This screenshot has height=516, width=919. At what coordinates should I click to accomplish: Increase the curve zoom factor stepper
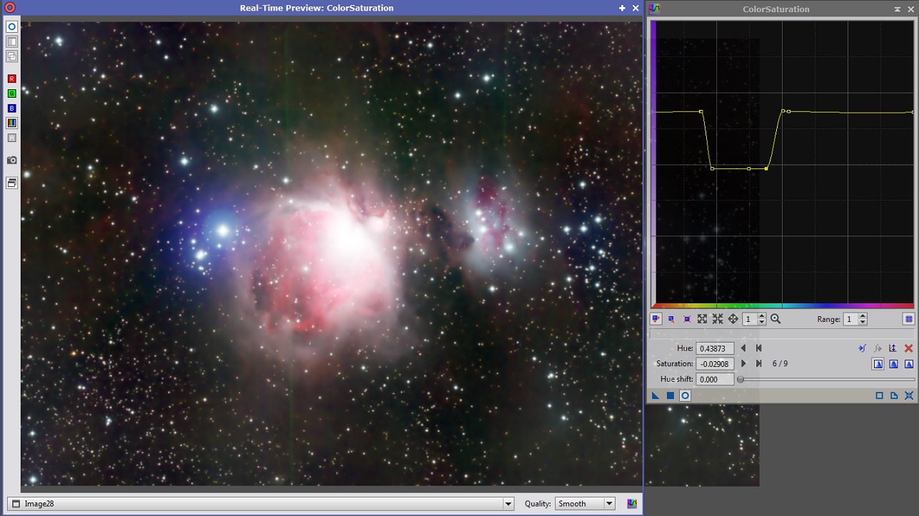[x=762, y=316]
